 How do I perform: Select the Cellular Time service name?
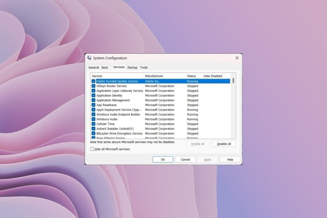(x=105, y=124)
